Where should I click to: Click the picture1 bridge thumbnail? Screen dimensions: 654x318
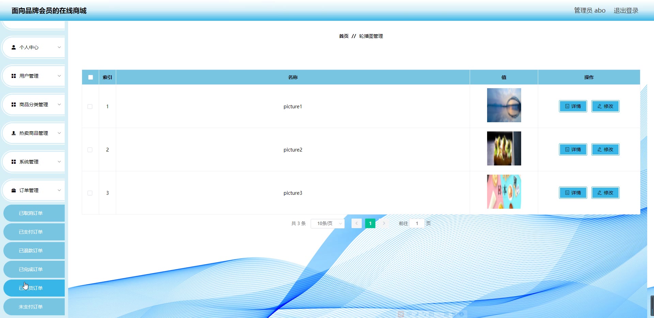(x=504, y=105)
